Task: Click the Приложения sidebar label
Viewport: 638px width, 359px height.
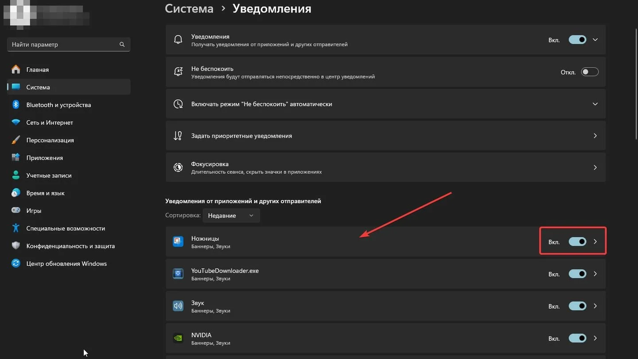Action: 45,158
